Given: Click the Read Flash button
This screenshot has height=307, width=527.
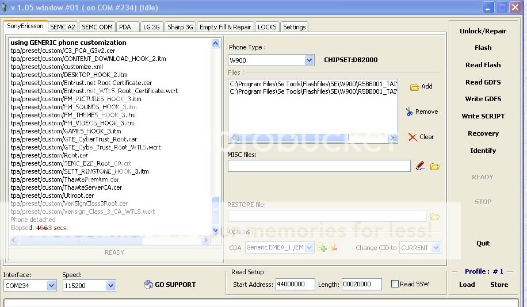Looking at the screenshot, I should [x=483, y=65].
